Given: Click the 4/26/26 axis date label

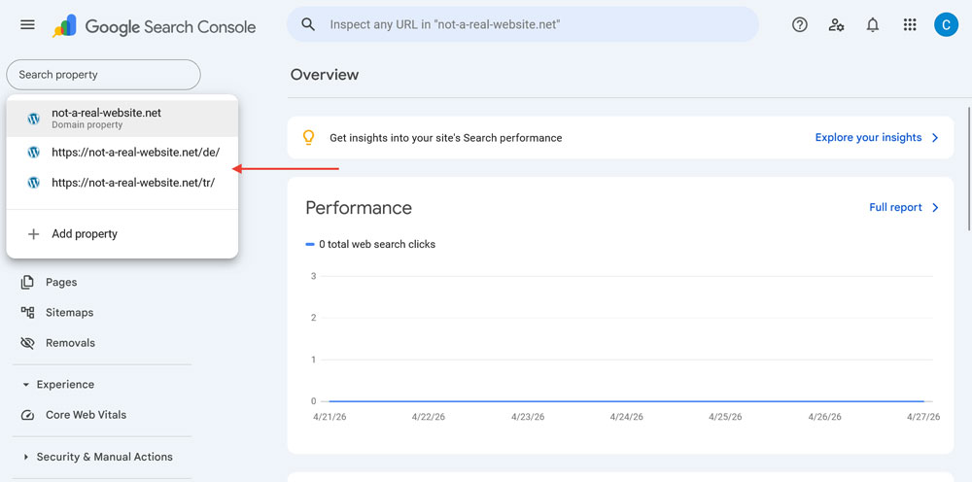Looking at the screenshot, I should click(x=824, y=417).
